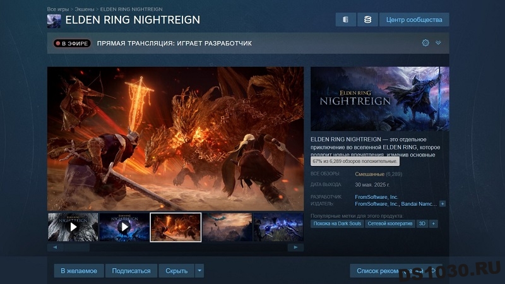
Task: Play the first trailer video thumbnail
Action: pyautogui.click(x=73, y=227)
